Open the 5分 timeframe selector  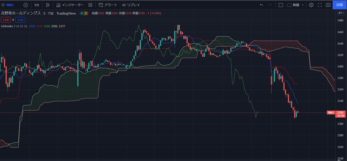(x=37, y=5)
